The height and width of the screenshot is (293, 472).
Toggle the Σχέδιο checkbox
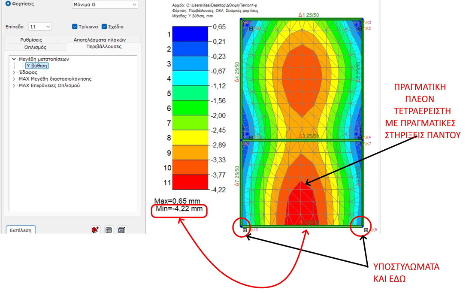tap(104, 27)
